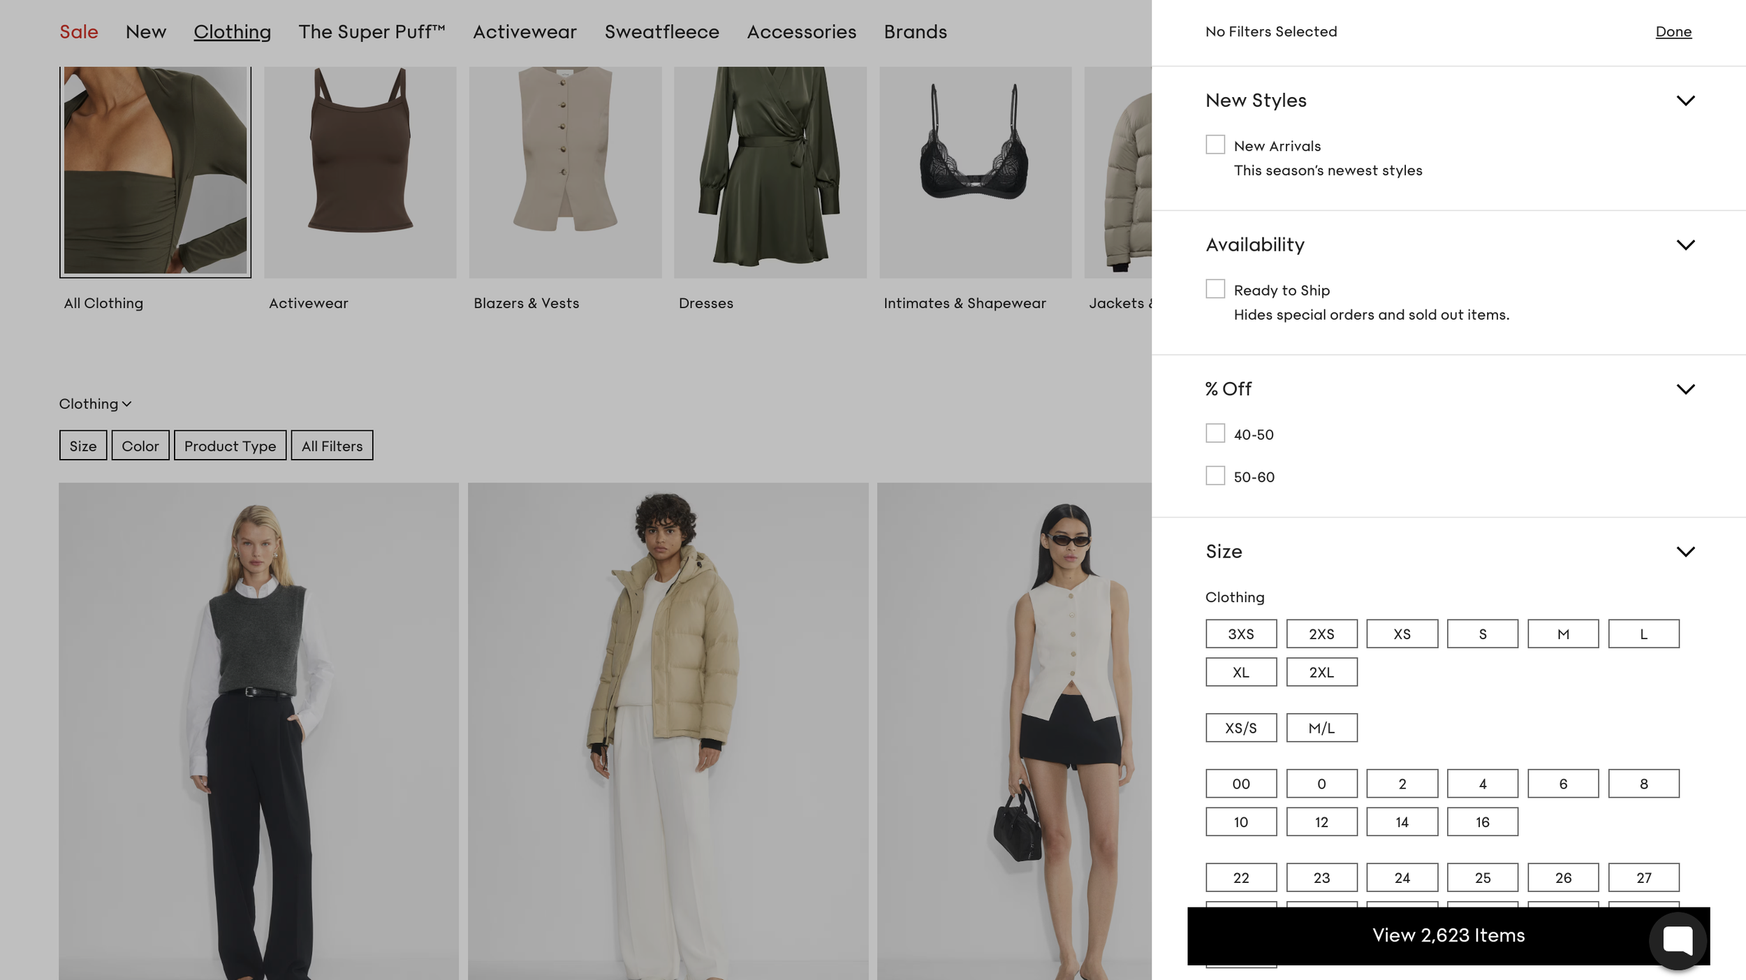Select the 50-60 percent off checkbox
1746x980 pixels.
[x=1215, y=476]
